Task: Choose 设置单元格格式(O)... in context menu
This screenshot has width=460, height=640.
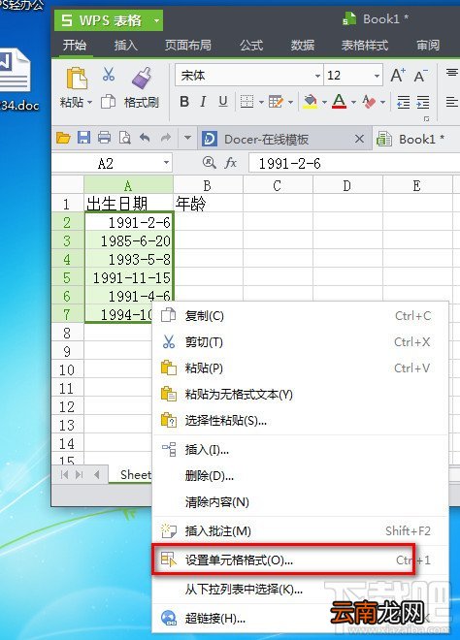Action: pos(300,560)
